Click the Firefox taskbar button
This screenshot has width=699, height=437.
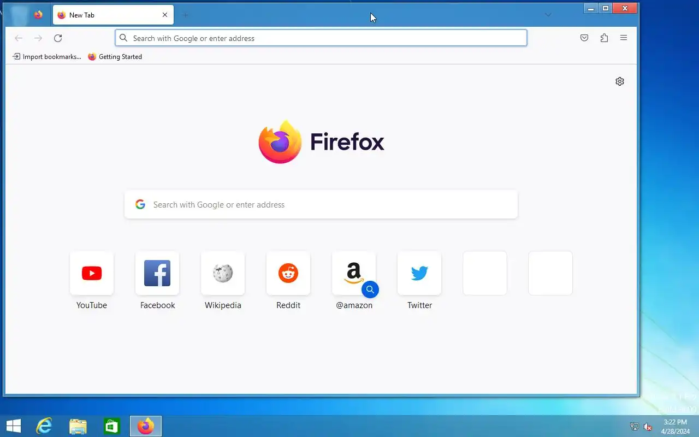146,426
